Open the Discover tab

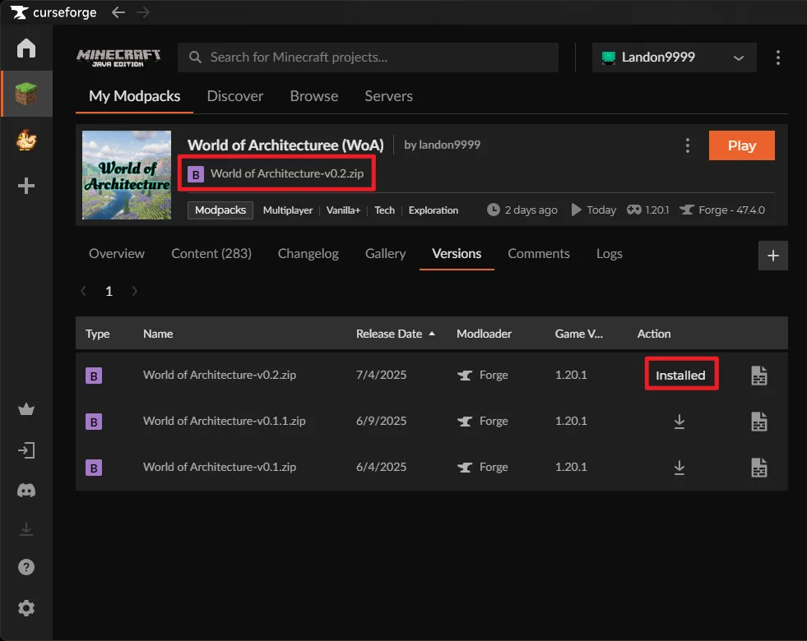[x=234, y=96]
